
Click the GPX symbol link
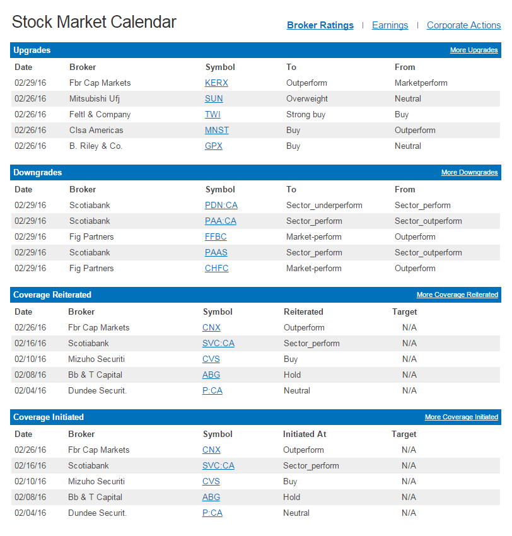click(214, 146)
